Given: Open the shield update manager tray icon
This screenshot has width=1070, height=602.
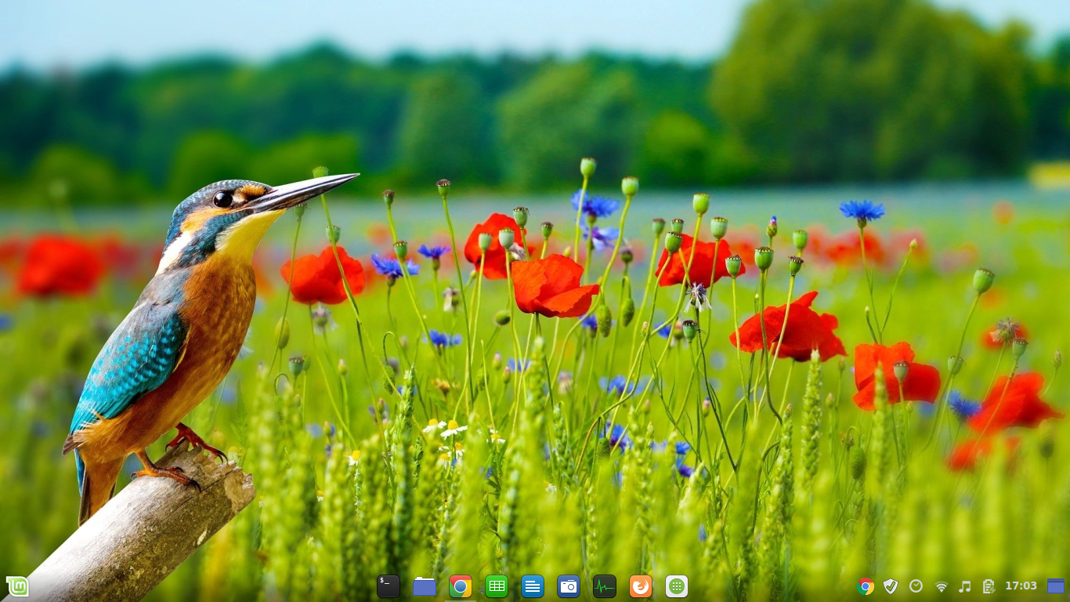Looking at the screenshot, I should (891, 586).
